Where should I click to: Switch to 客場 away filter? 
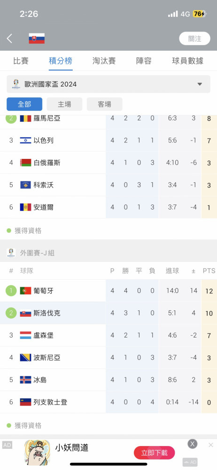tap(105, 104)
